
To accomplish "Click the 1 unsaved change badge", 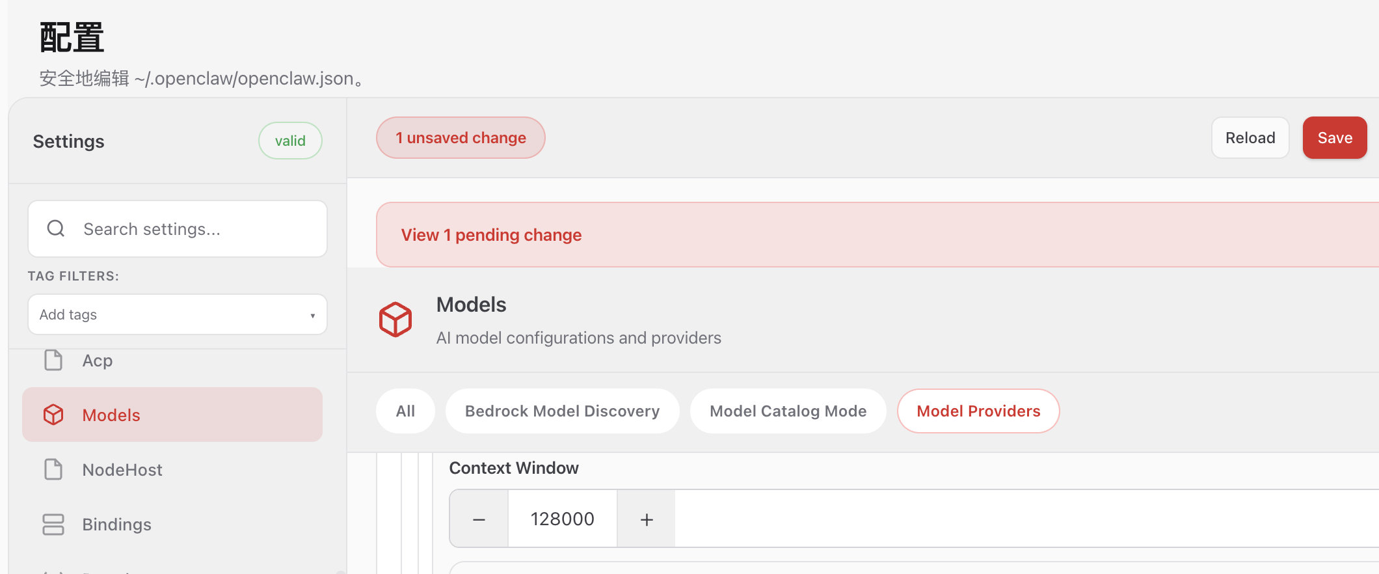I will (461, 137).
